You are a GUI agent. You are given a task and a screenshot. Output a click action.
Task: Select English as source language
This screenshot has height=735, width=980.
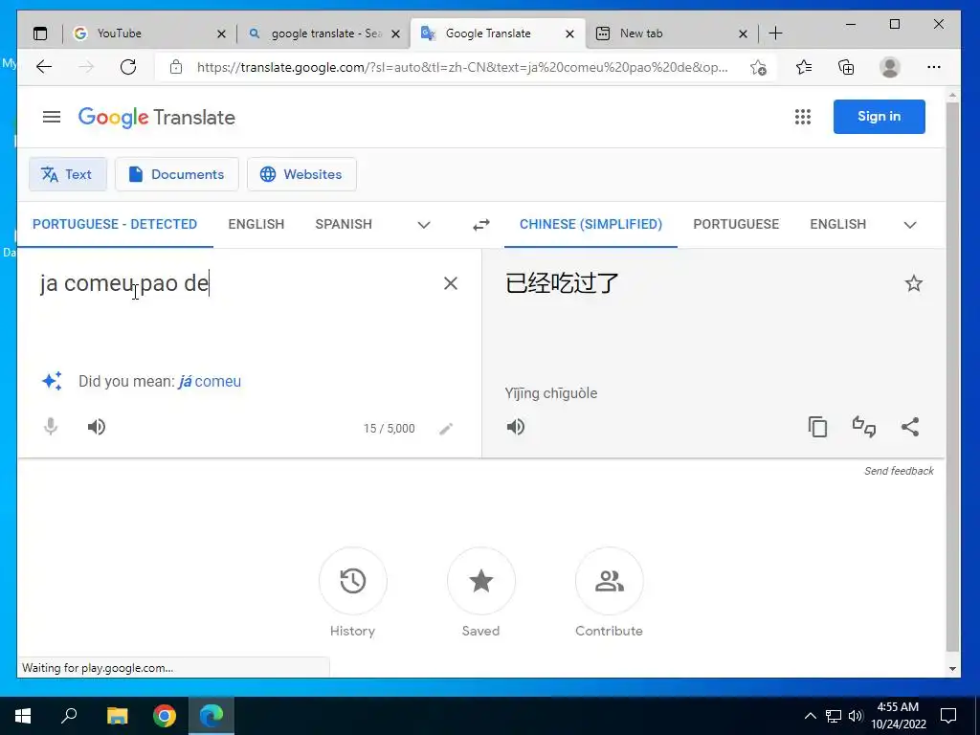click(256, 224)
